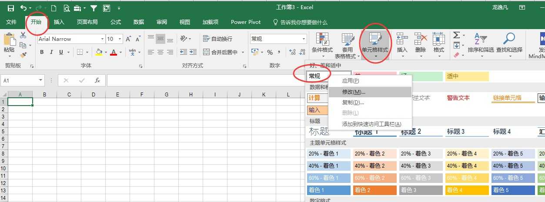Toggle bold formatting

click(42, 53)
